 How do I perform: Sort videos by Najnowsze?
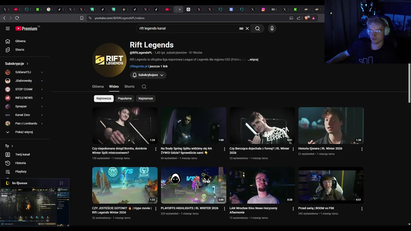[104, 98]
